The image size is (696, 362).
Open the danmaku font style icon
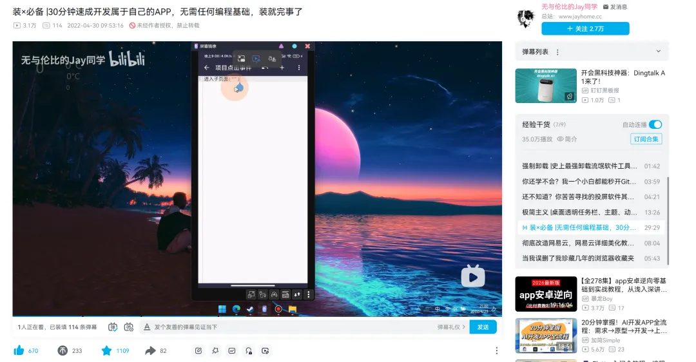[147, 327]
